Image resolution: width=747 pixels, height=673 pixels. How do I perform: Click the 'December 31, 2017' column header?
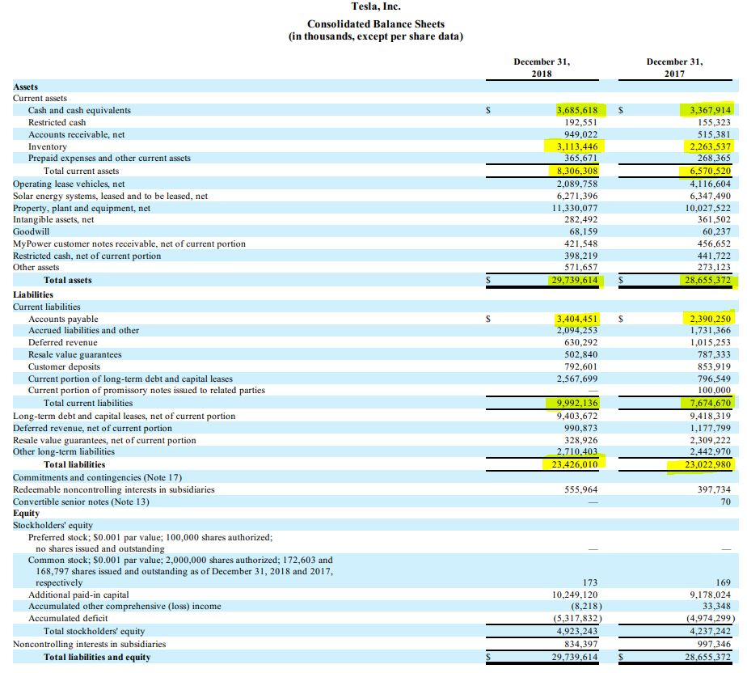674,67
